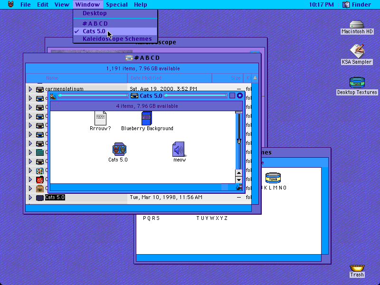
Task: Expand the row with the tan castle icon
Action: 30,188
